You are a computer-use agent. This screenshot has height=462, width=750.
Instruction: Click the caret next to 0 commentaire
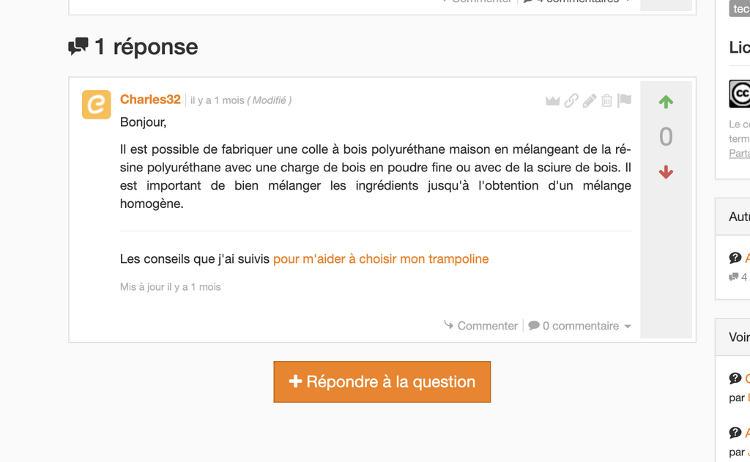click(628, 326)
